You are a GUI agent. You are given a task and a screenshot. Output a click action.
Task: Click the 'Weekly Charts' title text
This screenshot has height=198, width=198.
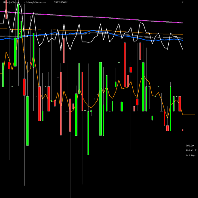[11, 2]
